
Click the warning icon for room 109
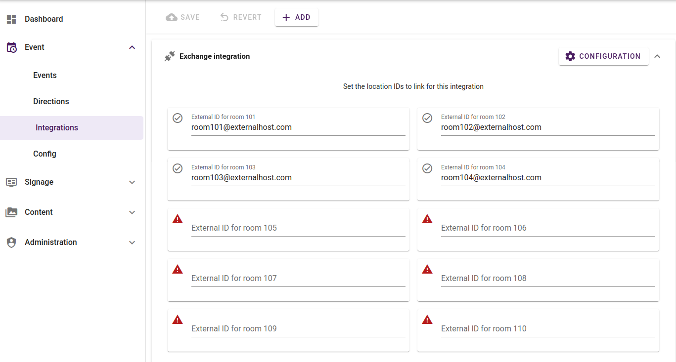pyautogui.click(x=178, y=320)
